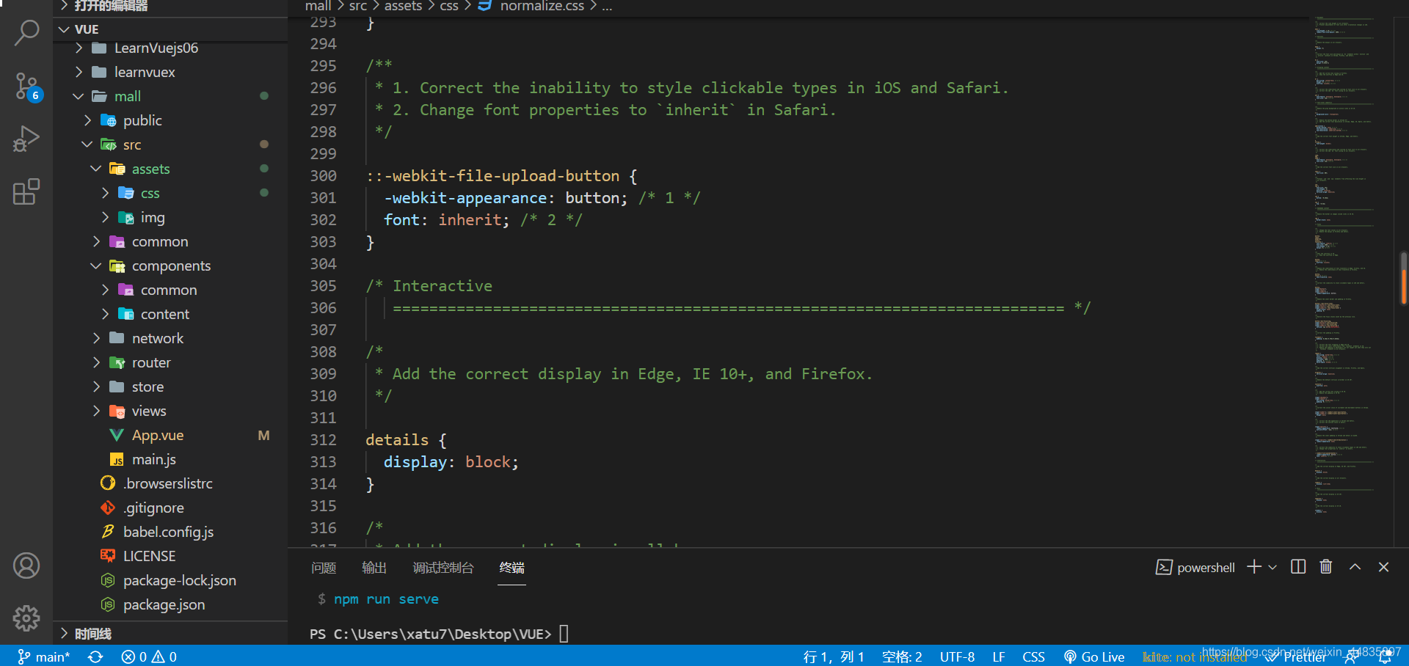Viewport: 1409px width, 666px height.
Task: Collapse the components folder
Action: click(170, 266)
